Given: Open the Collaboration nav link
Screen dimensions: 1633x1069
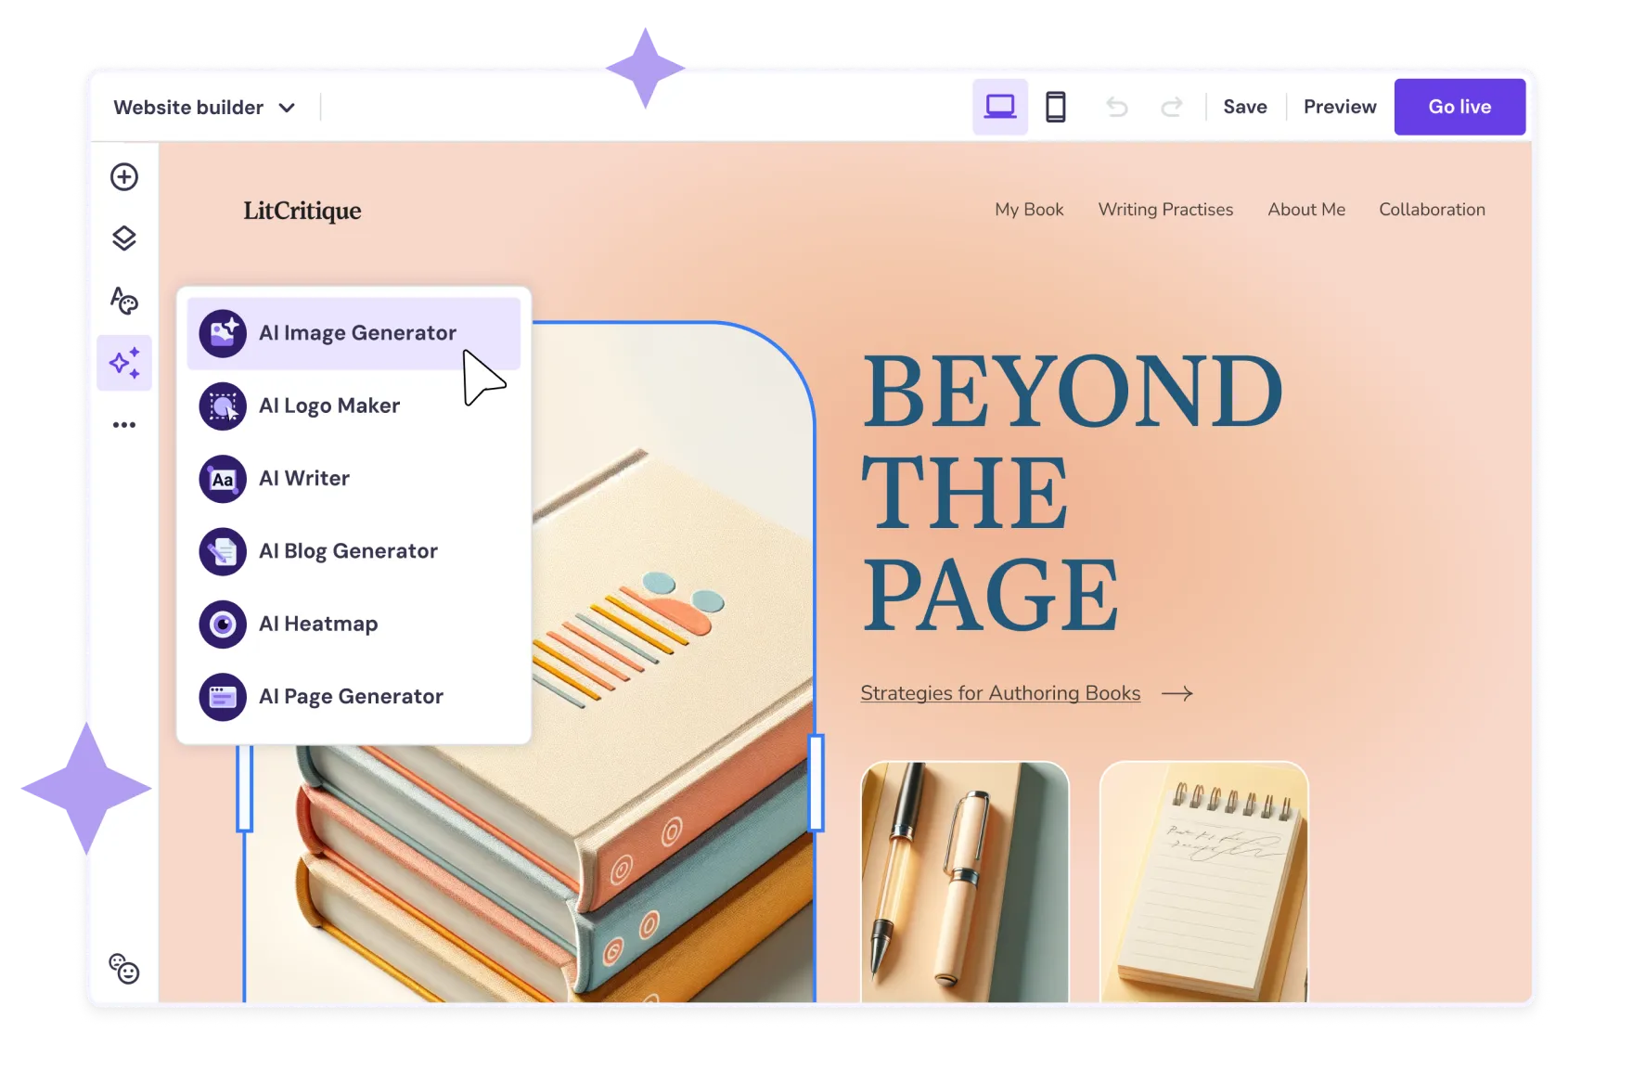Looking at the screenshot, I should point(1432,210).
